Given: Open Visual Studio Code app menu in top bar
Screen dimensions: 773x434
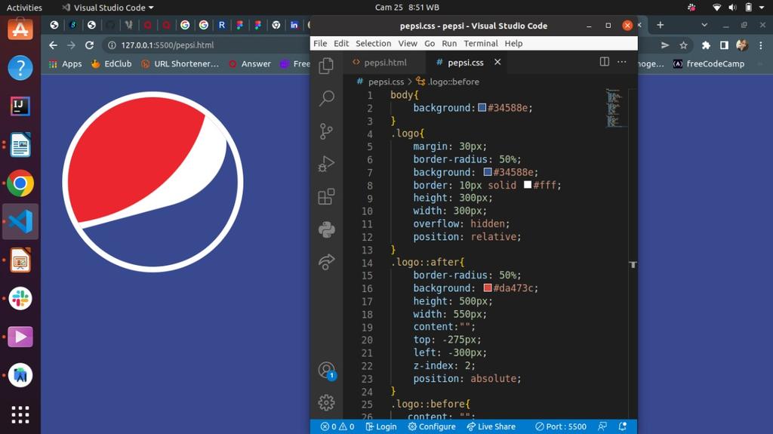Looking at the screenshot, I should (x=107, y=8).
